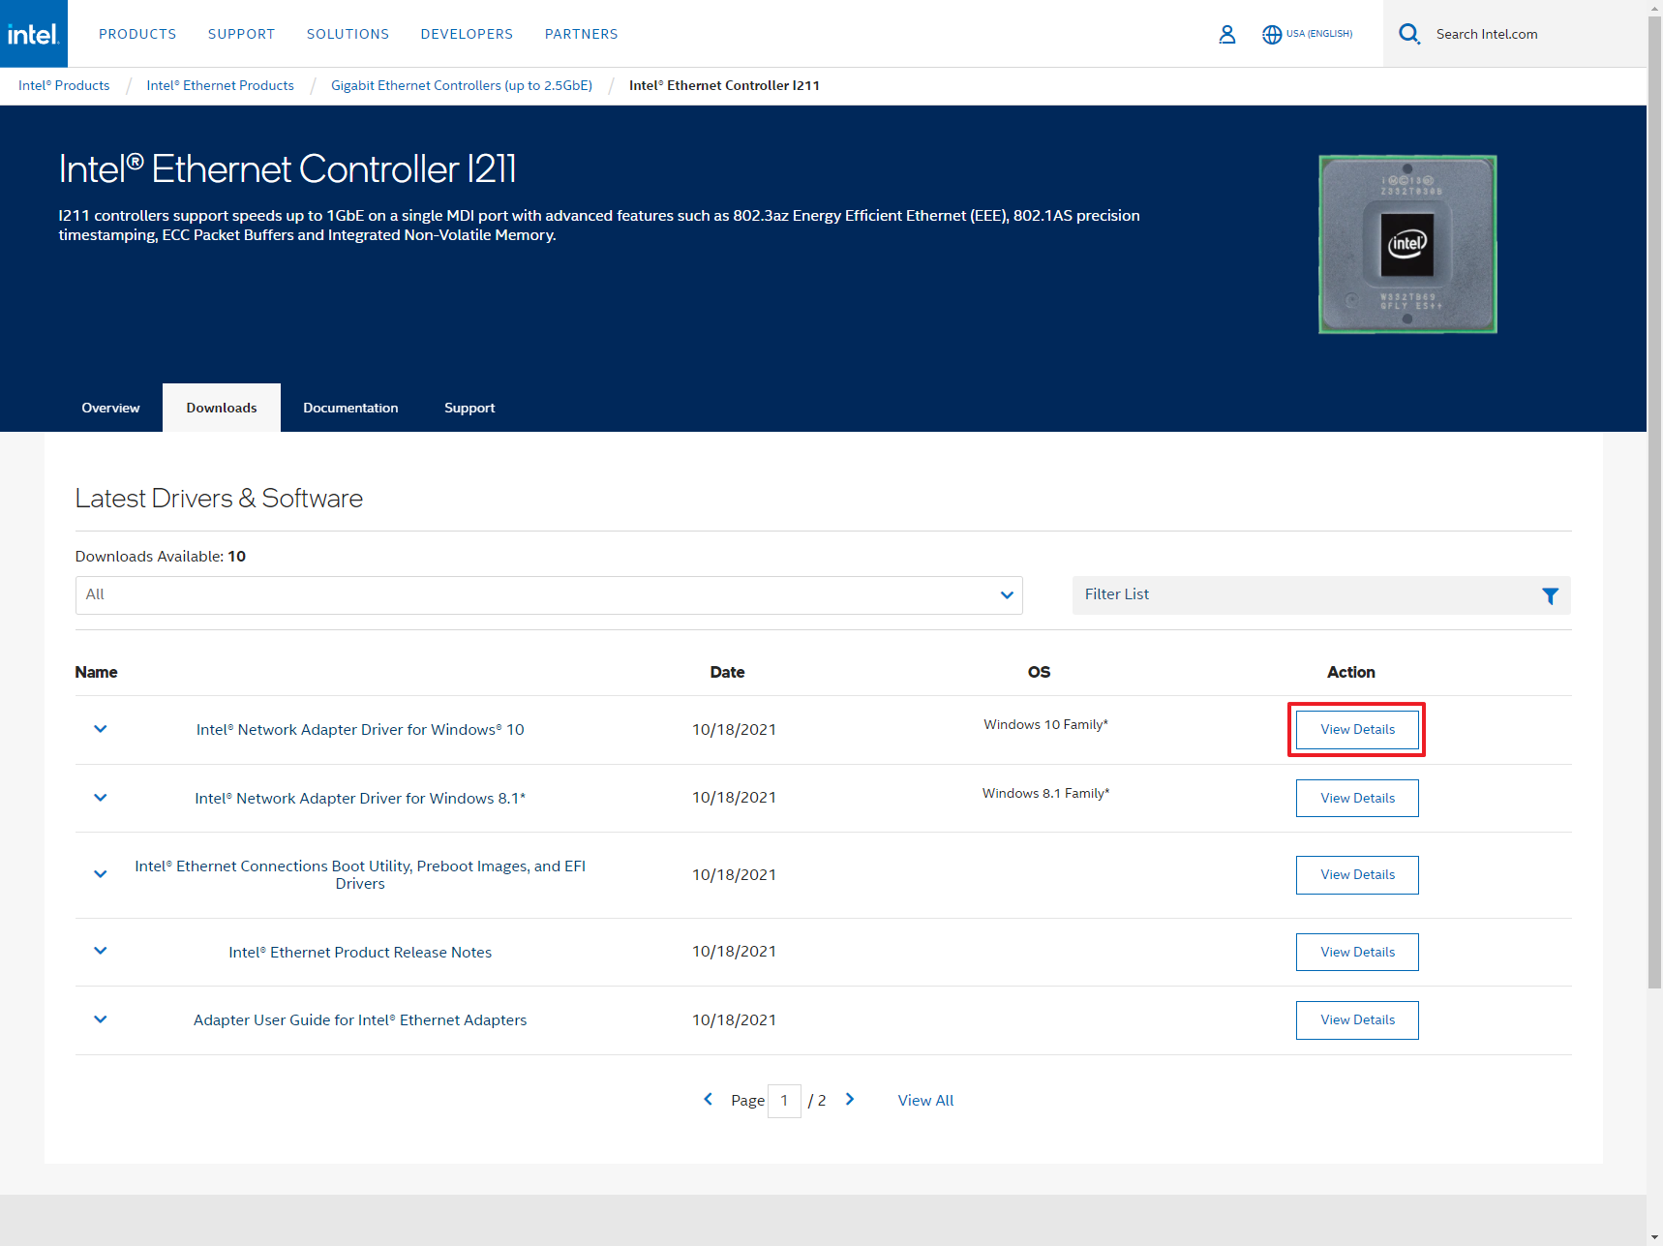Expand Adapter User Guide row chevron
The image size is (1663, 1246).
pos(100,1019)
